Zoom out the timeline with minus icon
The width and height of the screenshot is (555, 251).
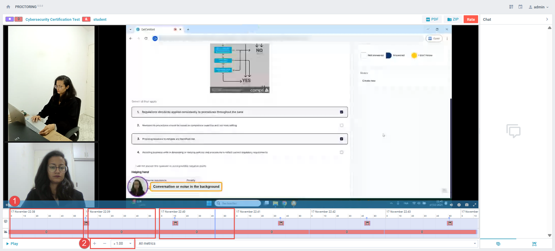pos(104,243)
